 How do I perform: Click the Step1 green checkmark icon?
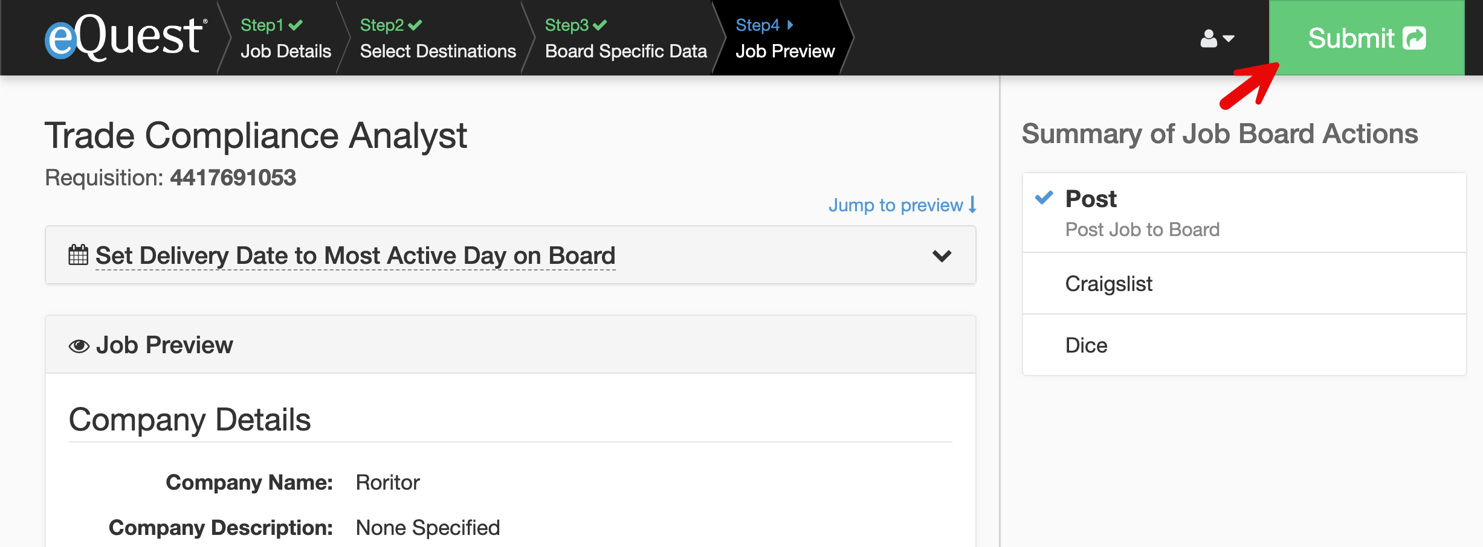(294, 25)
